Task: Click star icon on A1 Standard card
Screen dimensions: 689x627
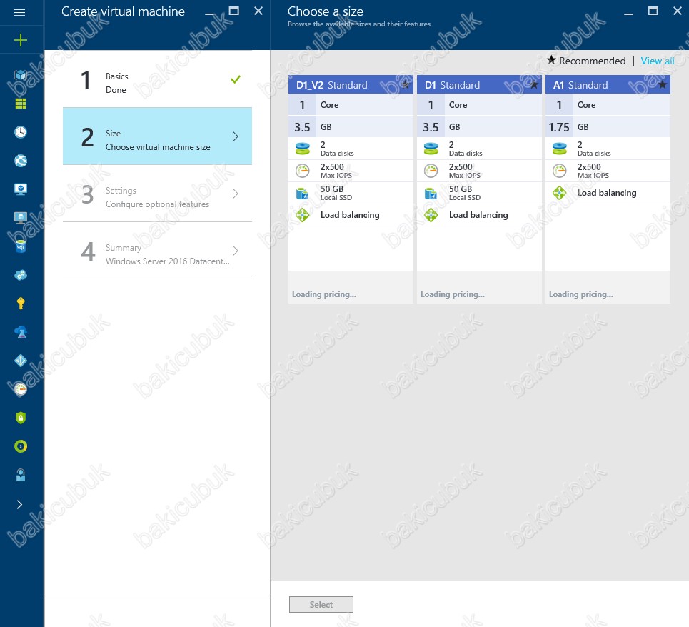Action: [662, 84]
